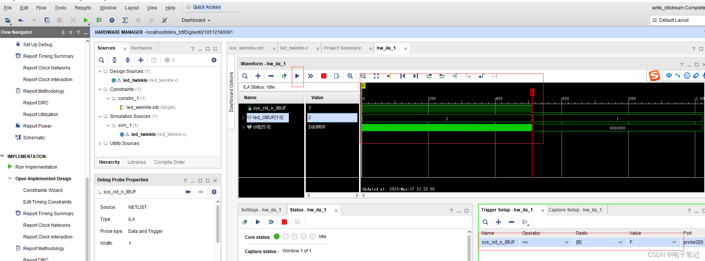Viewport: 705px width, 261px height.
Task: Open the Reports menu
Action: coord(83,8)
